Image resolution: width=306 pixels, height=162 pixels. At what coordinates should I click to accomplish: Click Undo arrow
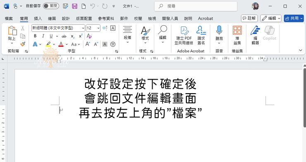[x=93, y=6]
